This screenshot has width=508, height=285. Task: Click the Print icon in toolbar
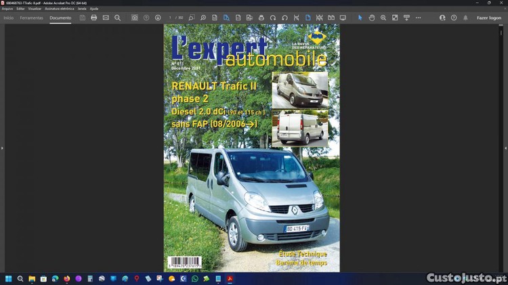coord(94,18)
